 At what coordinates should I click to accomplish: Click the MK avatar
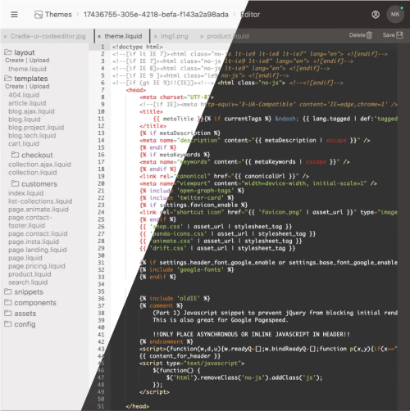coord(395,14)
